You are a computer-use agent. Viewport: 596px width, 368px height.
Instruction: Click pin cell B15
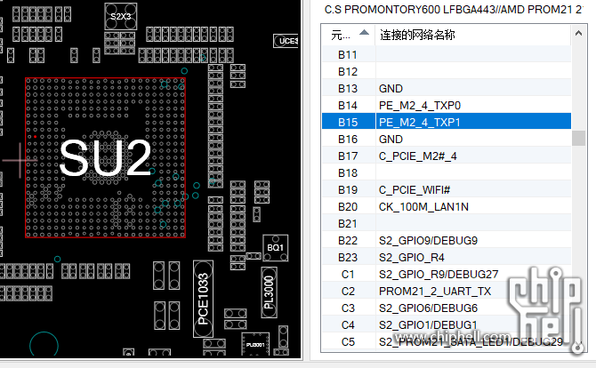tap(348, 123)
